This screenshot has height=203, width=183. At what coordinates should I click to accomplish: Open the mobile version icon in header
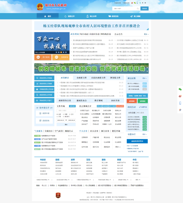(137, 3)
